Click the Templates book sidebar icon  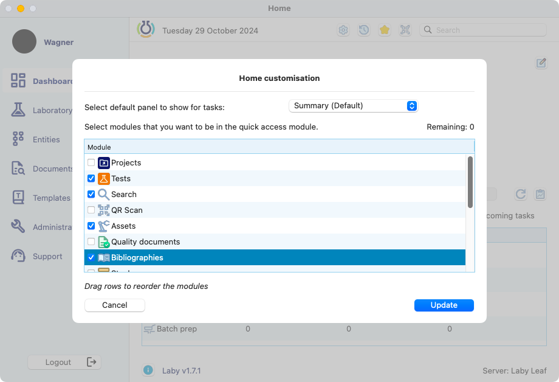18,198
